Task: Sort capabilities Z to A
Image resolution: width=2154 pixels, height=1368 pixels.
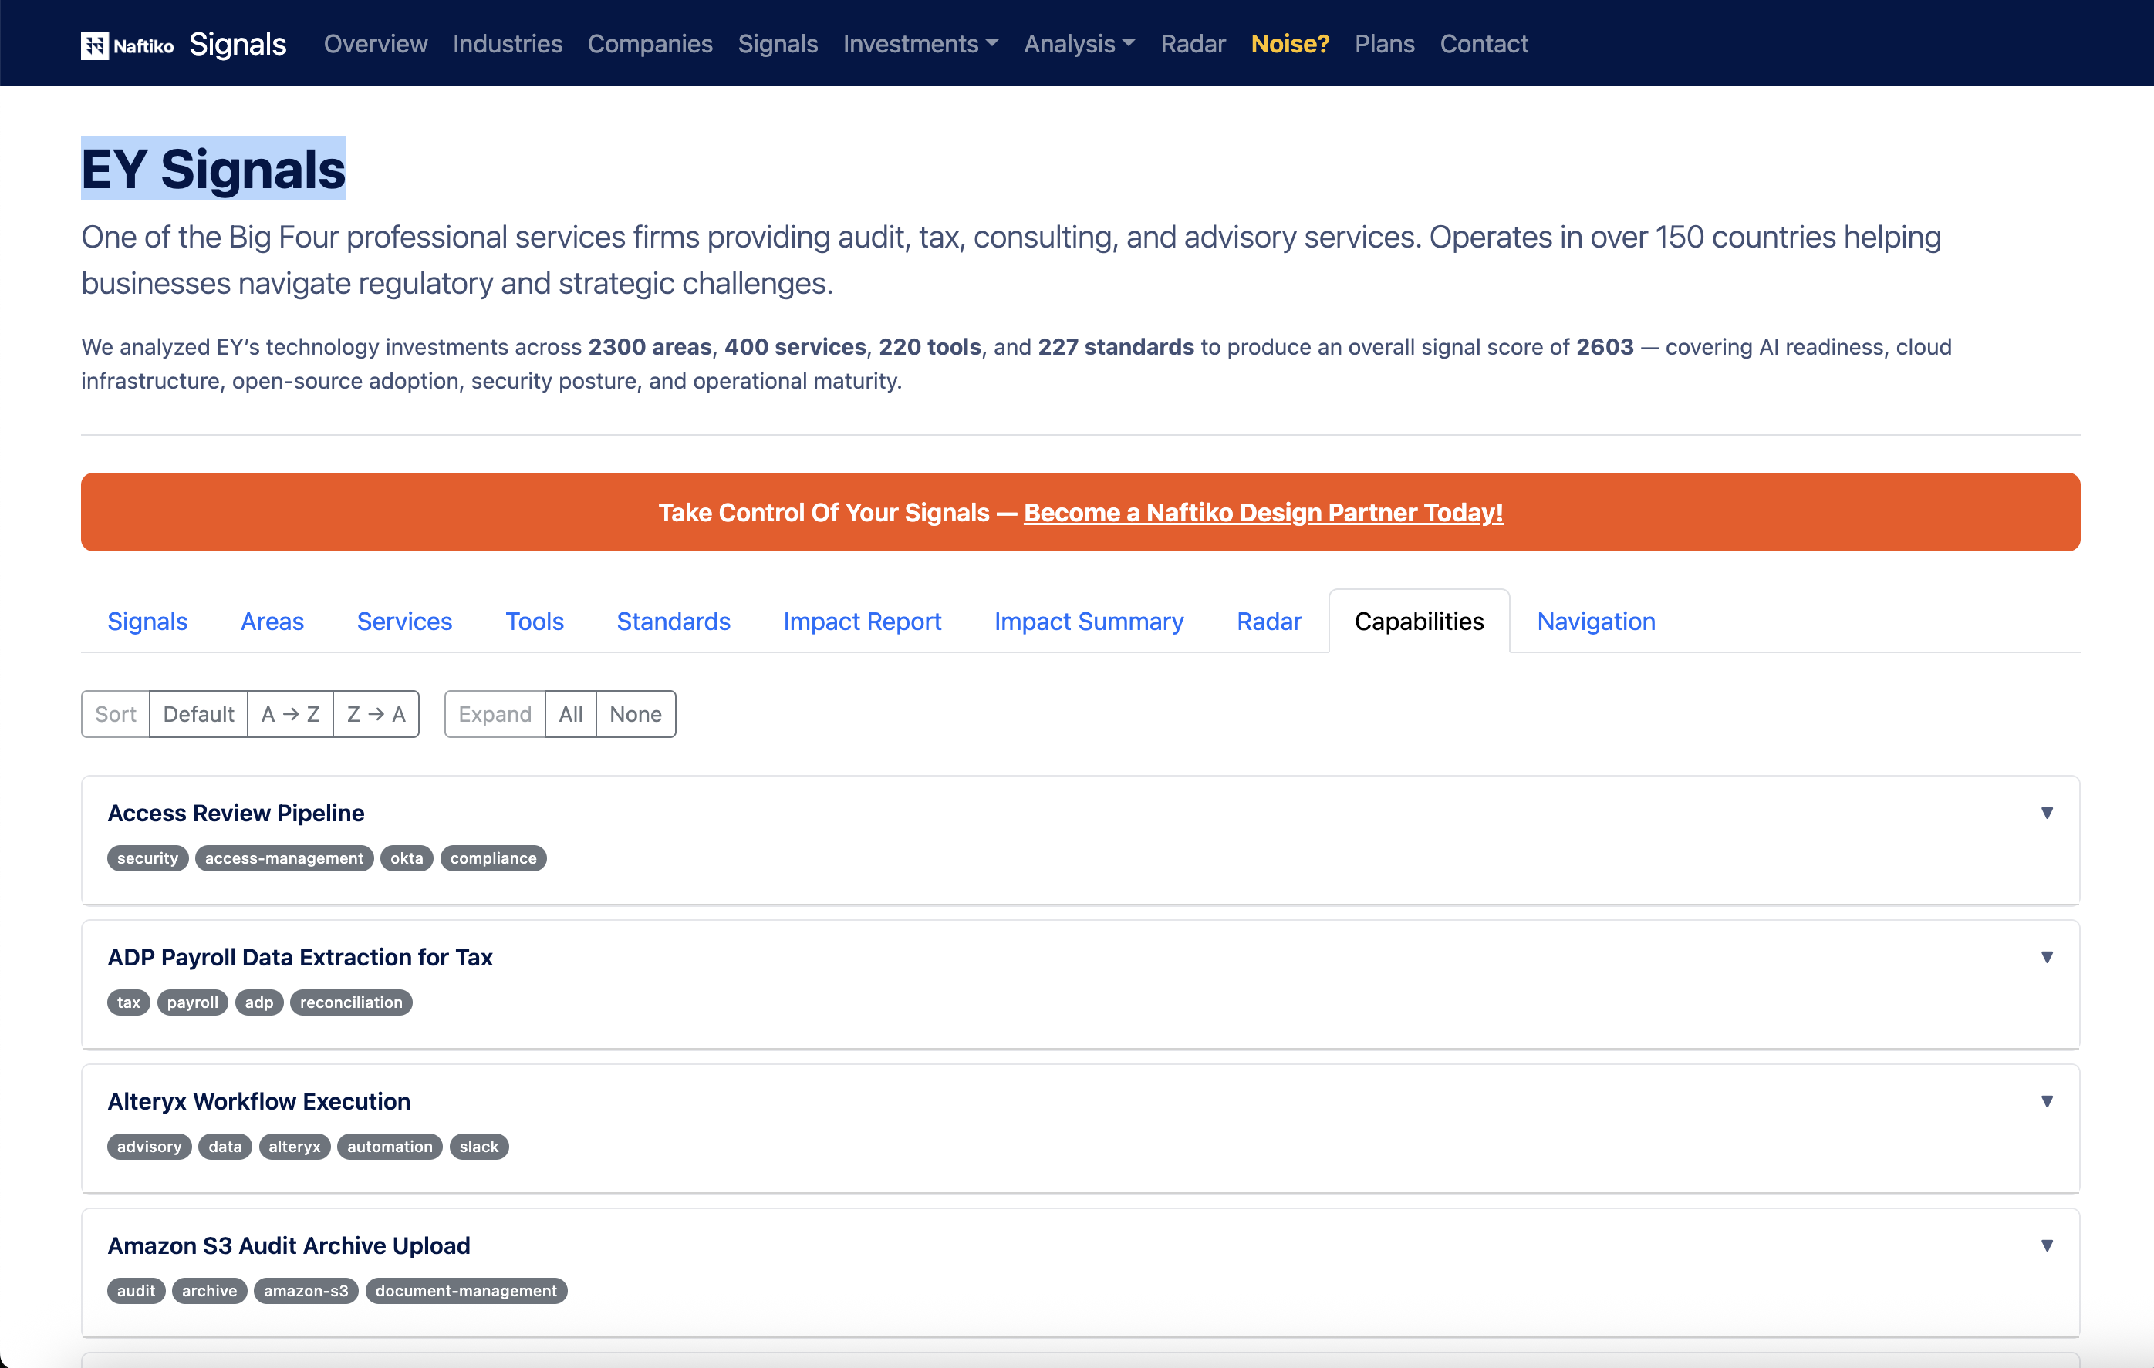Action: (x=376, y=713)
